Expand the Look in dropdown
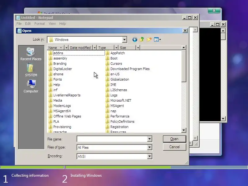The width and height of the screenshot is (248, 186). (x=125, y=40)
